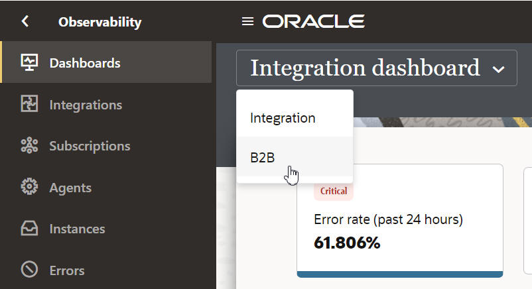Click the Subscriptions nodes icon
532x289 pixels.
point(29,146)
